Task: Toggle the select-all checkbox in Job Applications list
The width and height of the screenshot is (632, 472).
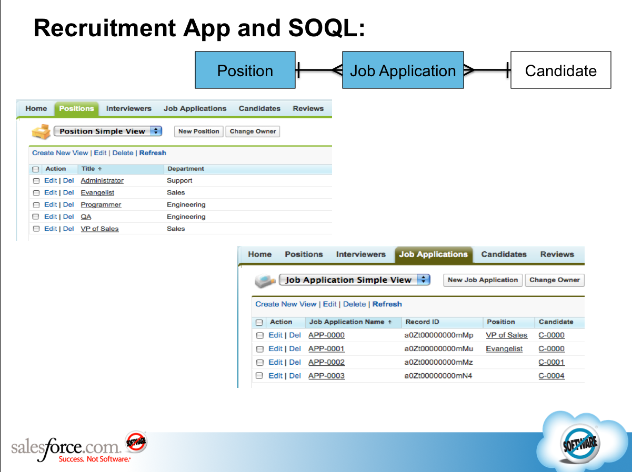Action: [259, 322]
